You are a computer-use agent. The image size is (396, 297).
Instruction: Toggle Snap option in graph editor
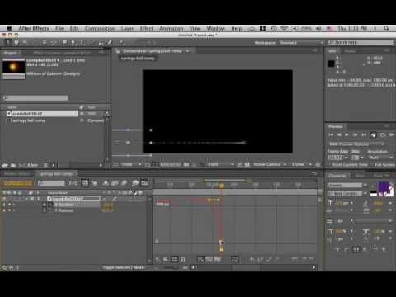(183, 259)
